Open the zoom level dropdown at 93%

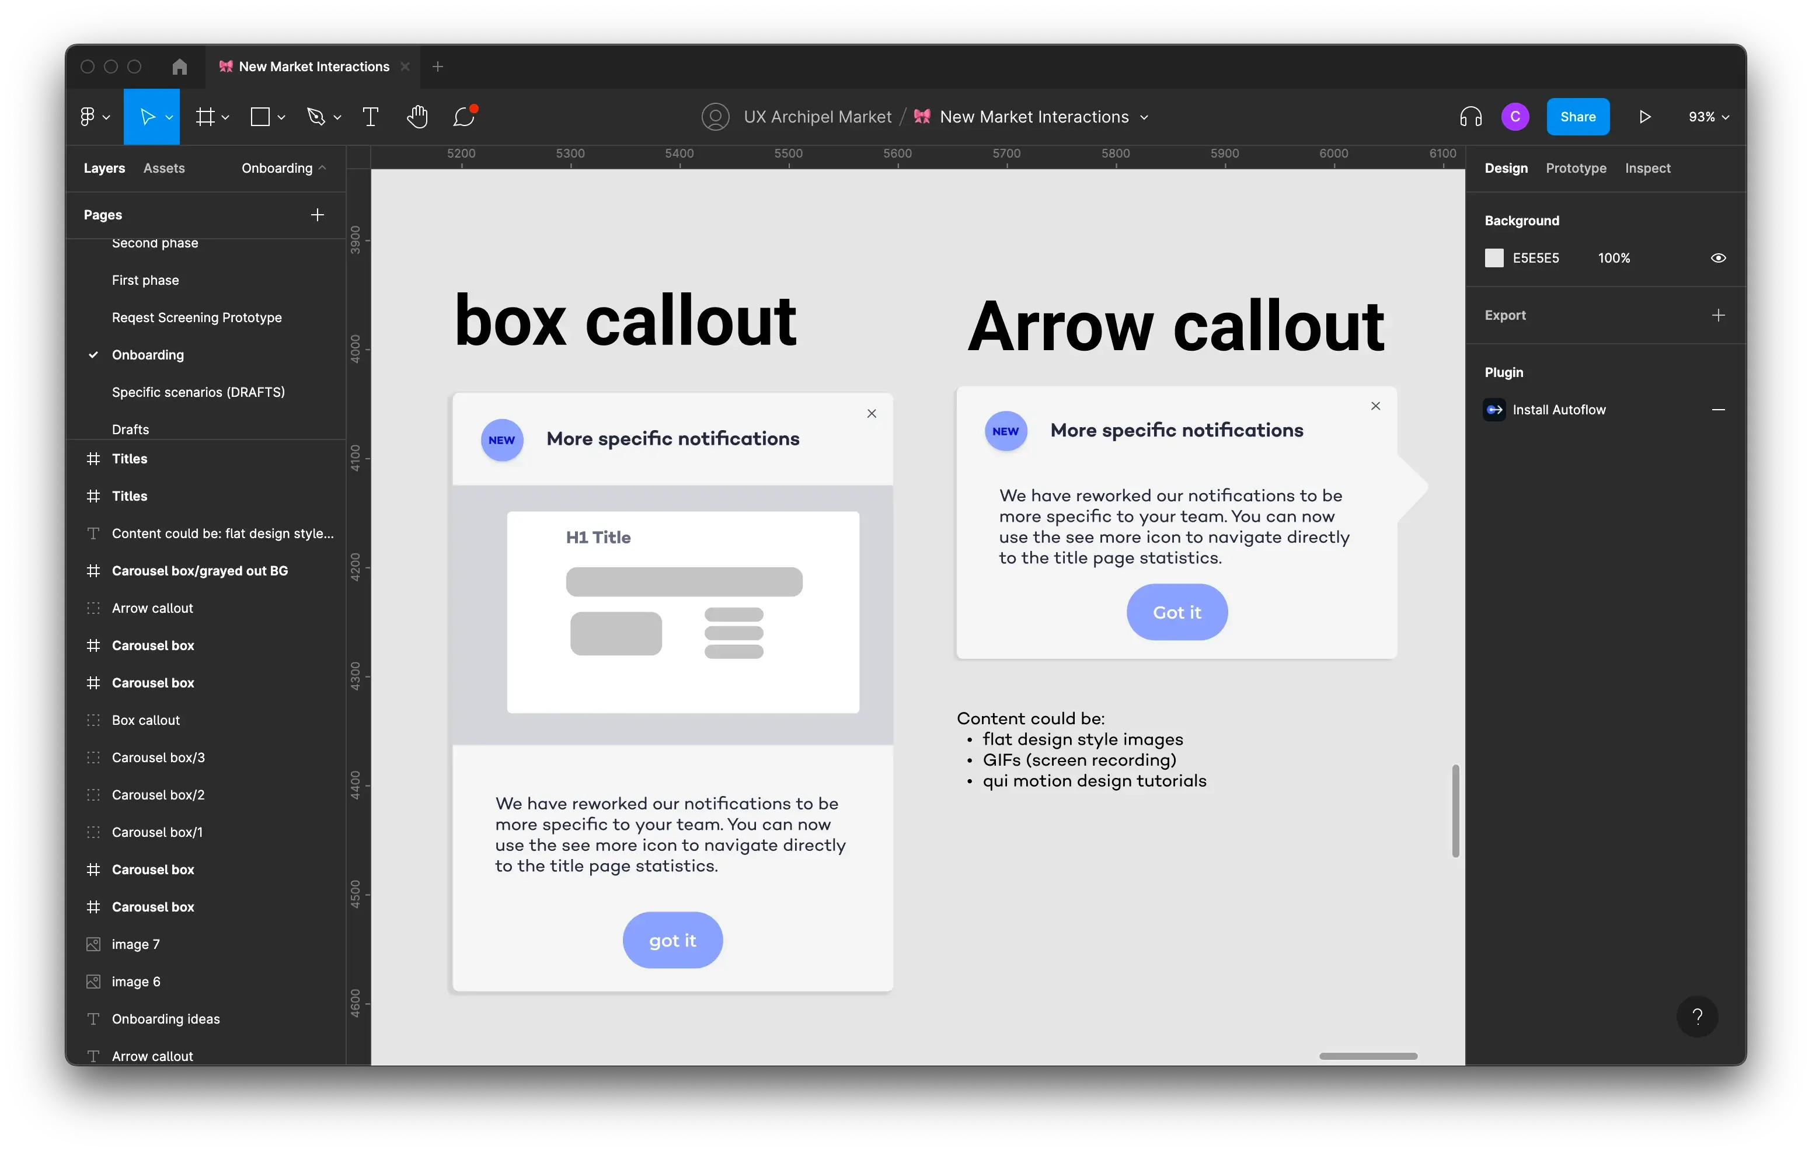(x=1708, y=117)
